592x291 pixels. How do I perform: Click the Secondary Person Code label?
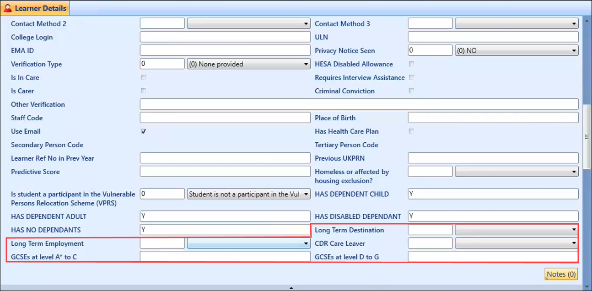(47, 145)
